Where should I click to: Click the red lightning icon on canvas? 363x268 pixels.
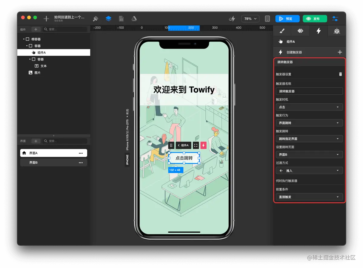(203, 145)
